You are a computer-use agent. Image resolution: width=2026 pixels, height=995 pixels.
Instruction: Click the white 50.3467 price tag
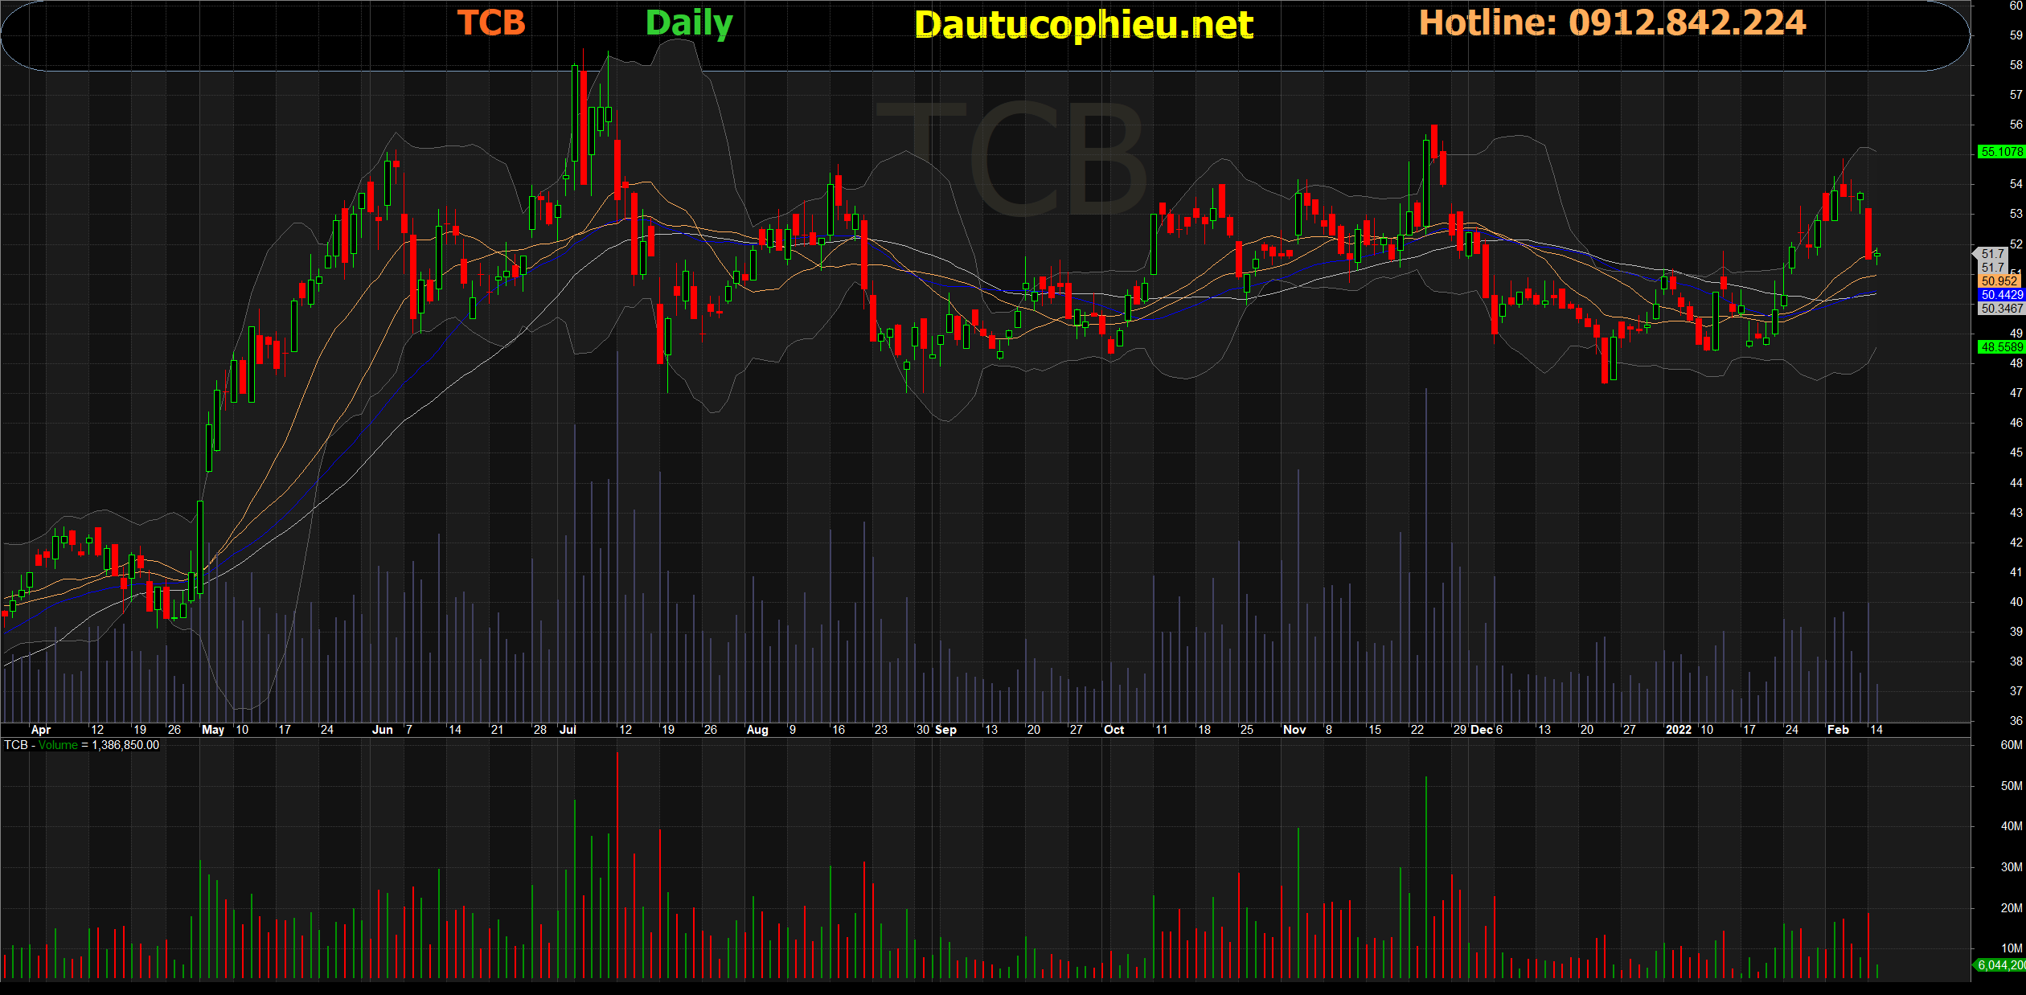coord(2001,309)
